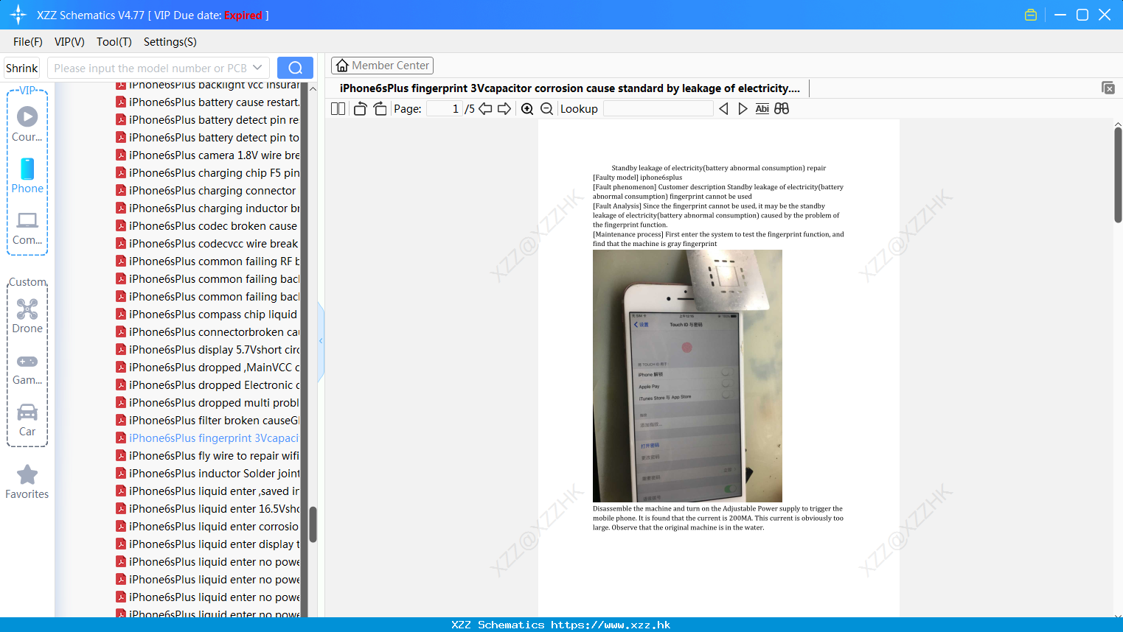Open the Game console category
The height and width of the screenshot is (632, 1123).
tap(27, 369)
